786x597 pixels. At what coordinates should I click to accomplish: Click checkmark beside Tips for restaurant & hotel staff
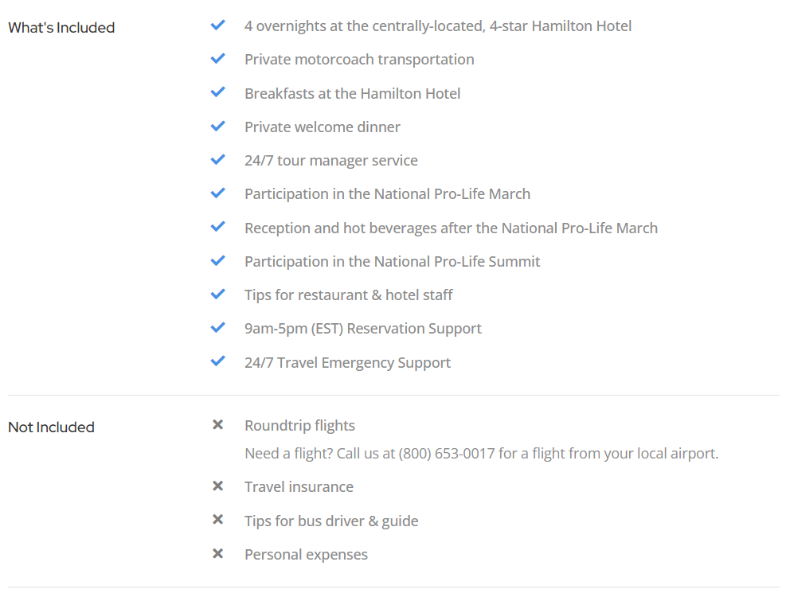tap(217, 295)
